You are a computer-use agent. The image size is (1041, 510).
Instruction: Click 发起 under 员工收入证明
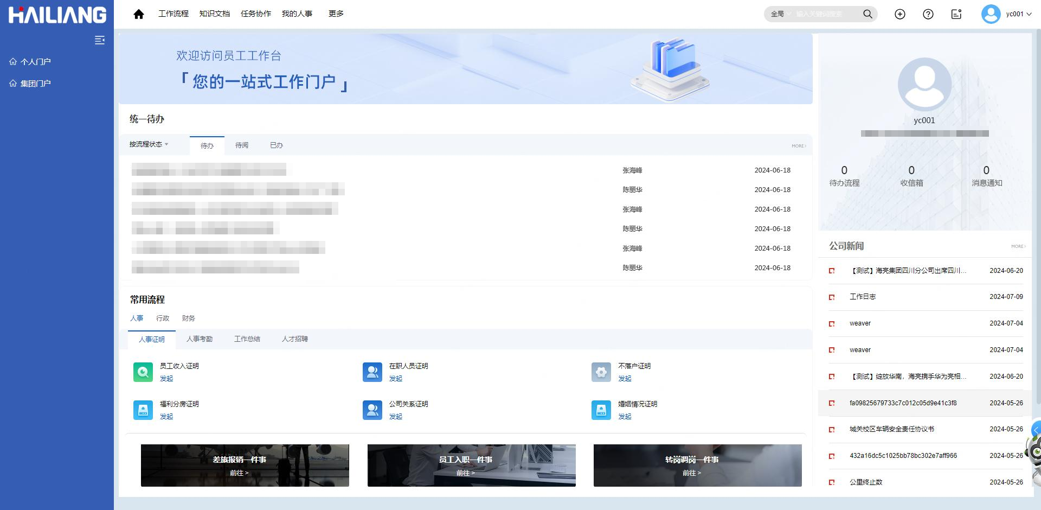coord(166,379)
